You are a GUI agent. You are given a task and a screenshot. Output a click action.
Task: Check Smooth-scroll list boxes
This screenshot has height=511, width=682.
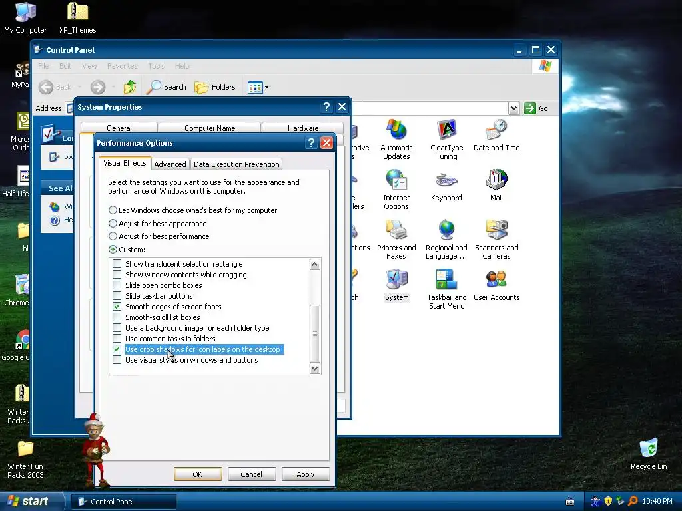point(117,317)
